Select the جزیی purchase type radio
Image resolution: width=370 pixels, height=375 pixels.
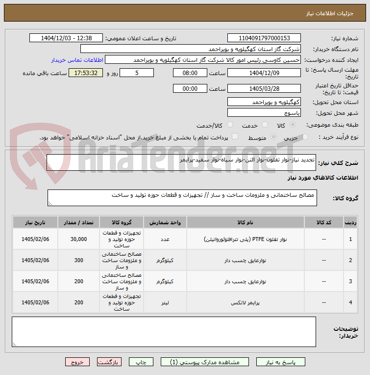[305, 137]
